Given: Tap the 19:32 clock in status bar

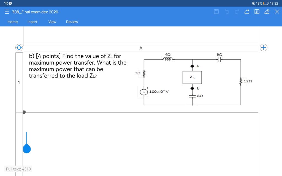Looking at the screenshot, I should (274, 3).
